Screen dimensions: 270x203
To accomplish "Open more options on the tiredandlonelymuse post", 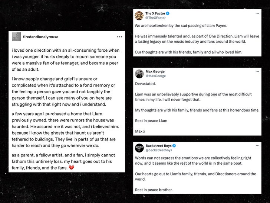I will pyautogui.click(x=119, y=37).
